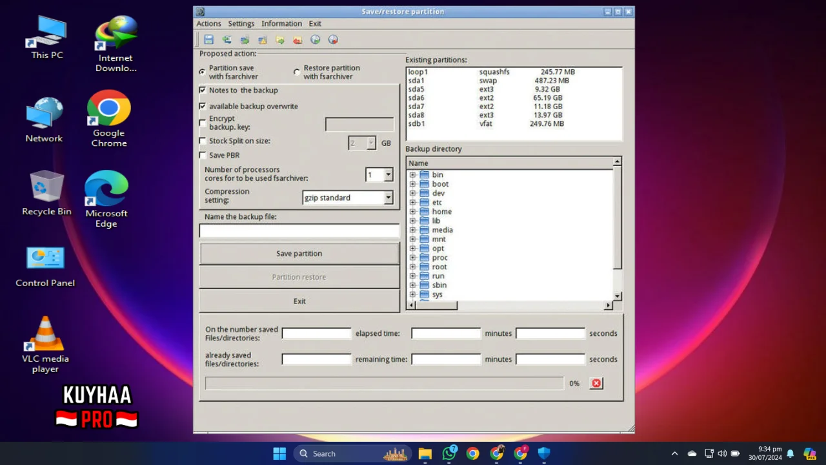Click the encryption backup key field

[x=359, y=124]
